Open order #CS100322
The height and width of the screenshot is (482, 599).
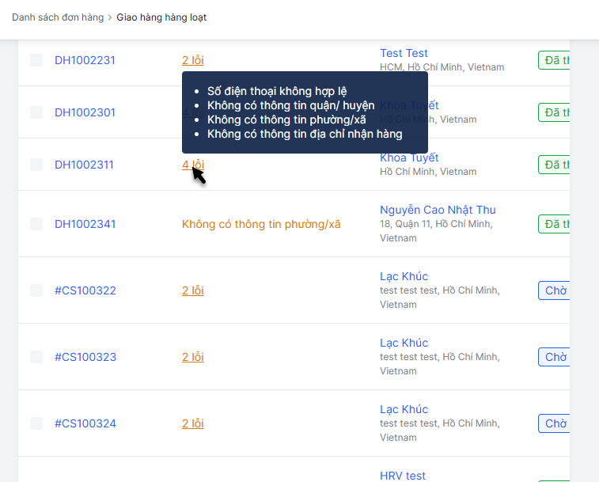[85, 290]
